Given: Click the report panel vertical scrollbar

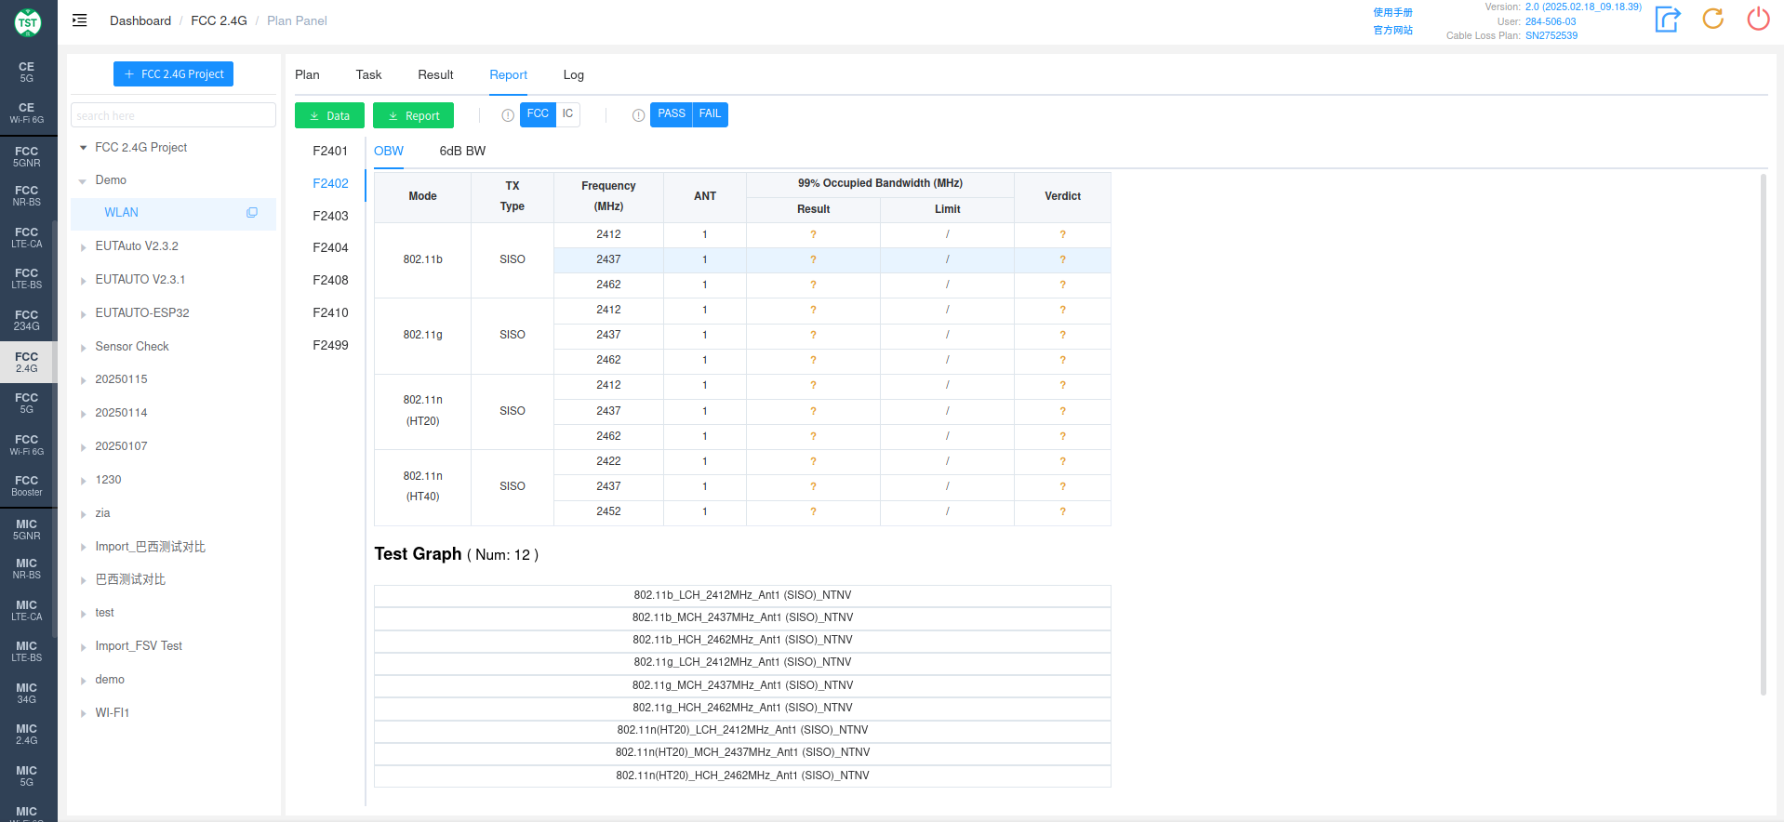Looking at the screenshot, I should (x=1763, y=433).
